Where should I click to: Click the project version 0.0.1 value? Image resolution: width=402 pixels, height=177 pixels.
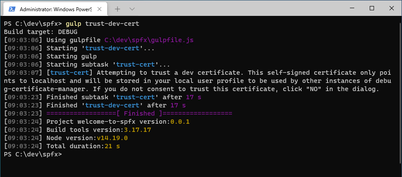click(x=180, y=122)
